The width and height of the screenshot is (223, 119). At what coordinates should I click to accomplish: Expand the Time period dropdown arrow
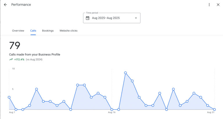(x=136, y=18)
